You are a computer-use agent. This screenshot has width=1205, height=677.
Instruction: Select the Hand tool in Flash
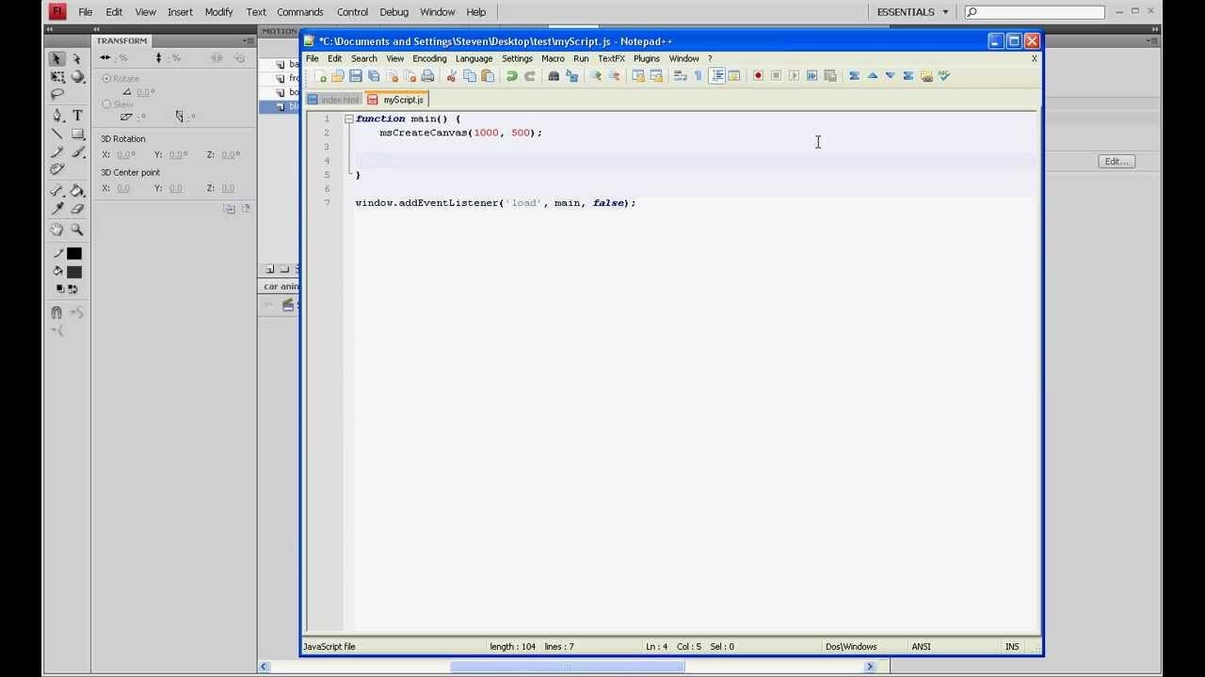(57, 229)
